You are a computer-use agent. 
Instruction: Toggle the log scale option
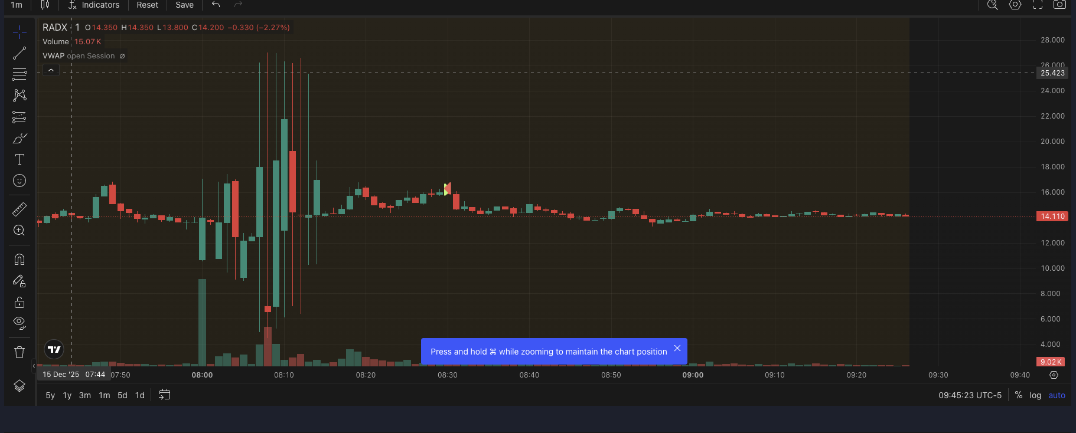(x=1035, y=395)
